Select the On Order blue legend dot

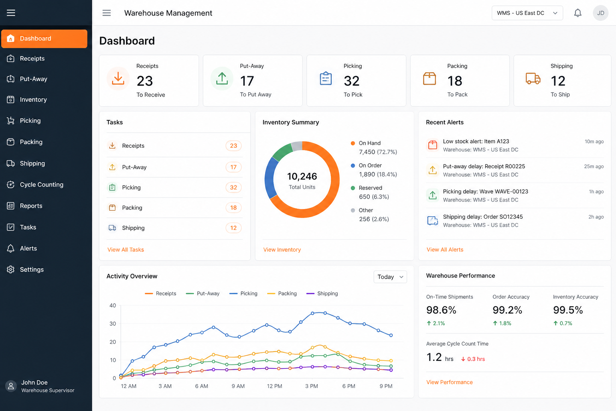tap(353, 166)
